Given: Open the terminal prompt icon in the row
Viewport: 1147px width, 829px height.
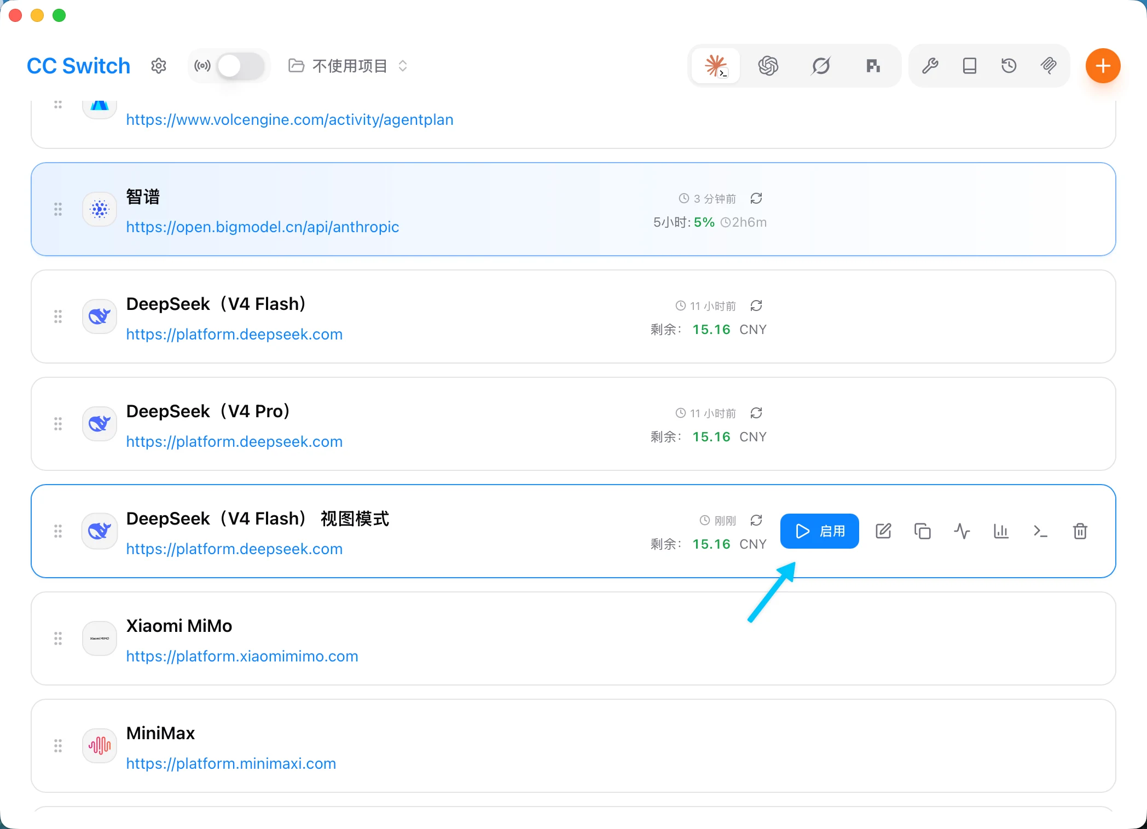Looking at the screenshot, I should [x=1041, y=531].
